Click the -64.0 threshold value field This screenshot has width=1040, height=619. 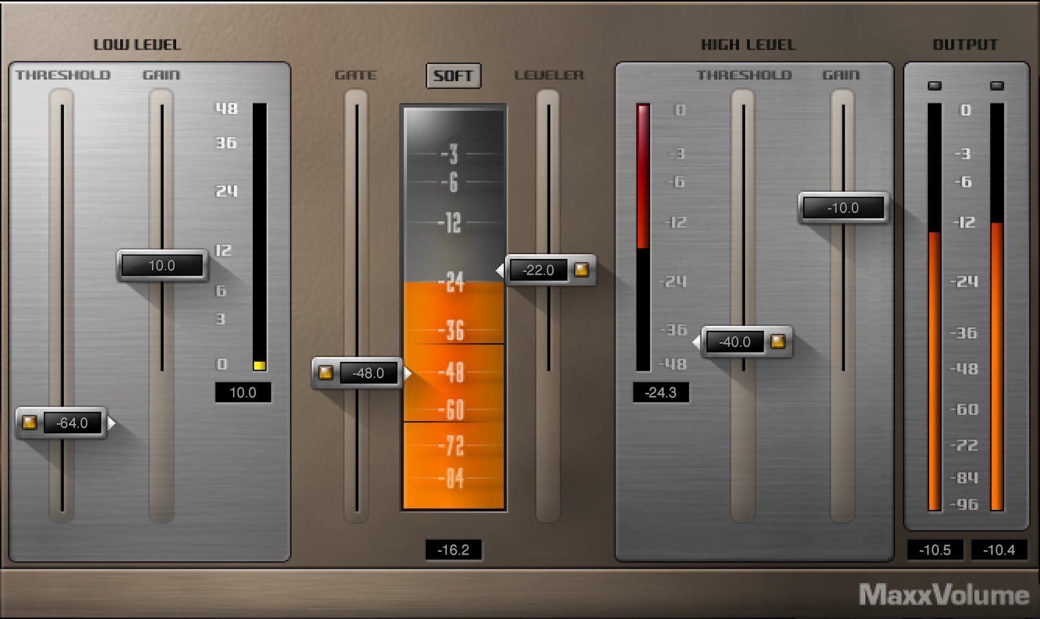pos(72,423)
